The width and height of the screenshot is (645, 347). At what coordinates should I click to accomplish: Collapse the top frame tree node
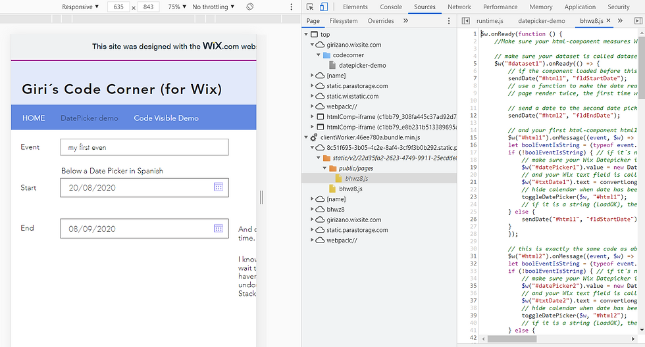(306, 34)
